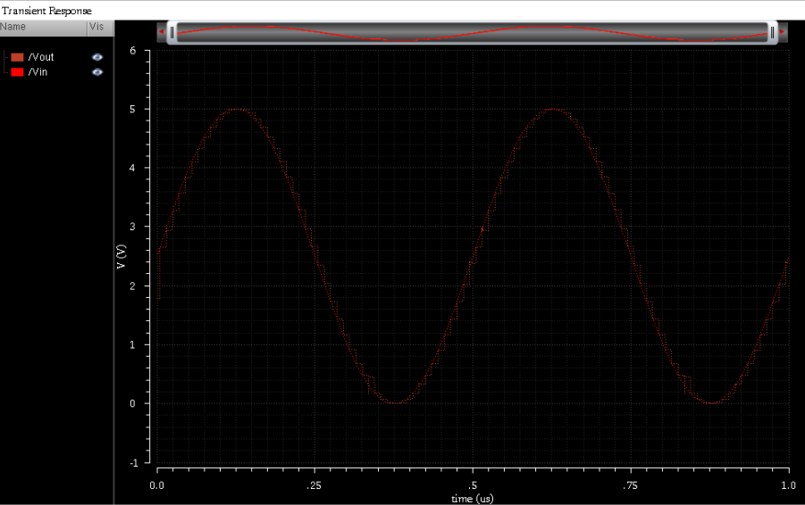805x505 pixels.
Task: Click the waveform's first peak at 5 V
Action: tap(236, 109)
